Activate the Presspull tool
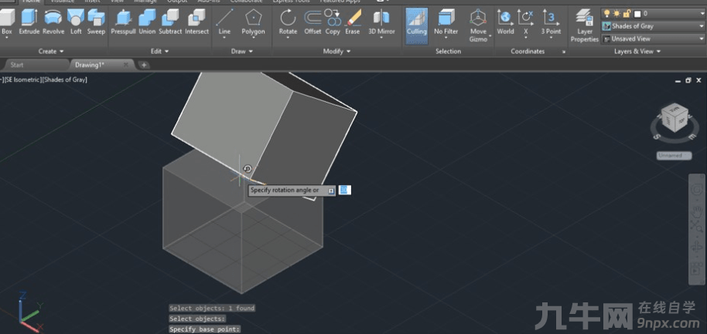 123,22
